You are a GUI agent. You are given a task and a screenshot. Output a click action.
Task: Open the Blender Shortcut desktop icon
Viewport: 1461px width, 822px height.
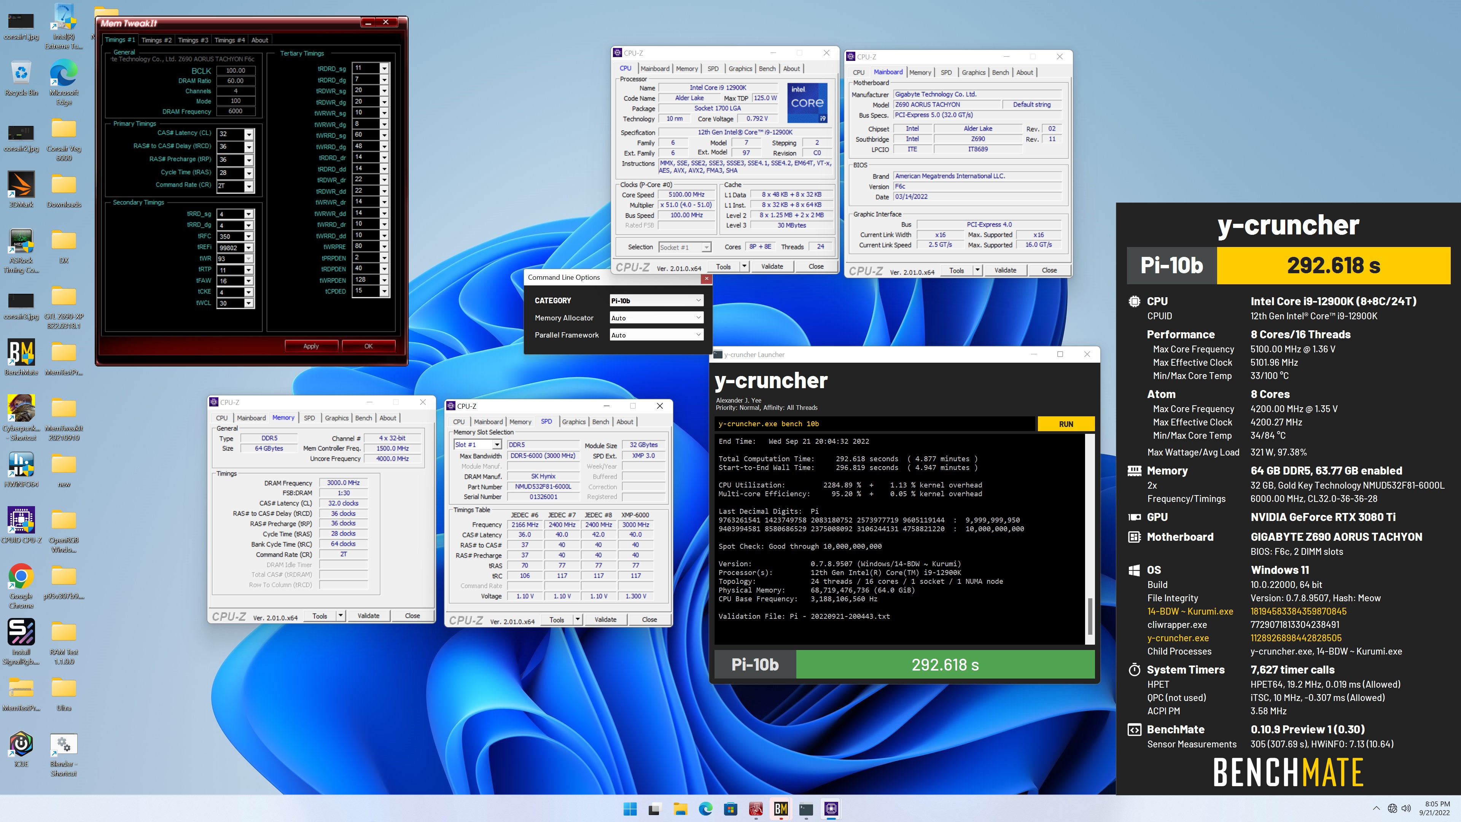(64, 754)
